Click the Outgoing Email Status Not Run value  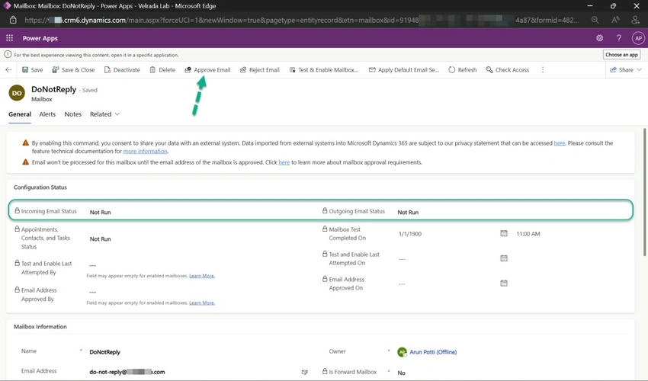click(x=408, y=213)
